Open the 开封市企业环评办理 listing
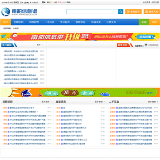The height and width of the screenshot is (160, 160). 24,112
